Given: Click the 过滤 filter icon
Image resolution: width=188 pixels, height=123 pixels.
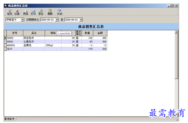Looking at the screenshot, I should pyautogui.click(x=17, y=12).
